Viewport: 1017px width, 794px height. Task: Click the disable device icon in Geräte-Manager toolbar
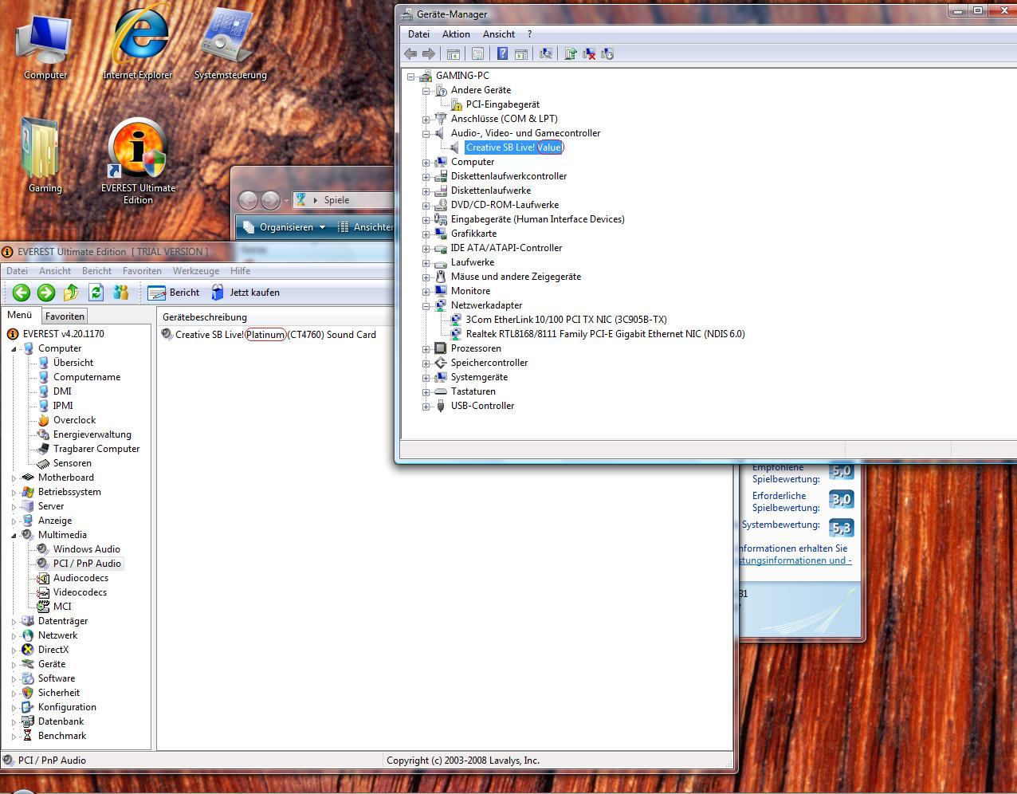(x=607, y=53)
